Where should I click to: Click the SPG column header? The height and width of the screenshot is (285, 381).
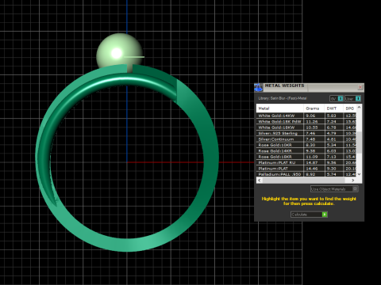[x=350, y=108]
